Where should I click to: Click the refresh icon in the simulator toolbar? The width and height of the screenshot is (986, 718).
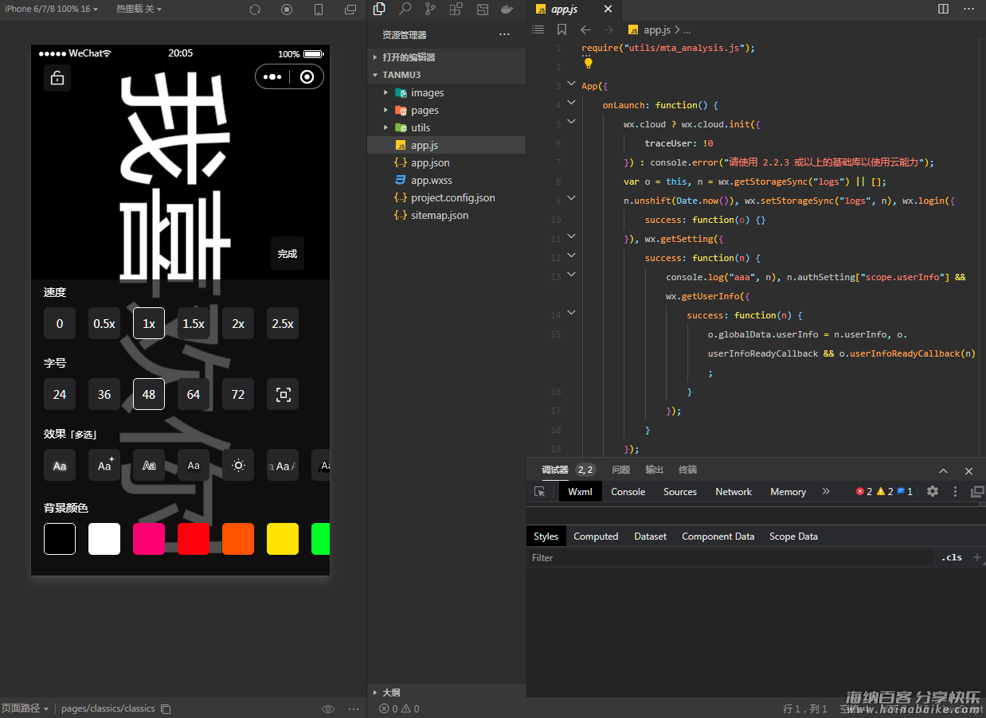pos(255,10)
